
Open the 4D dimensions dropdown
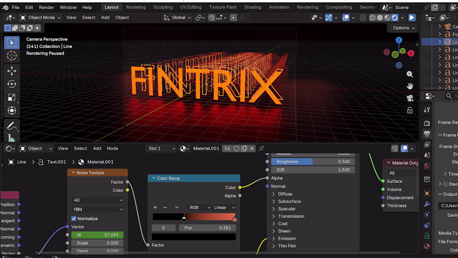(97, 200)
